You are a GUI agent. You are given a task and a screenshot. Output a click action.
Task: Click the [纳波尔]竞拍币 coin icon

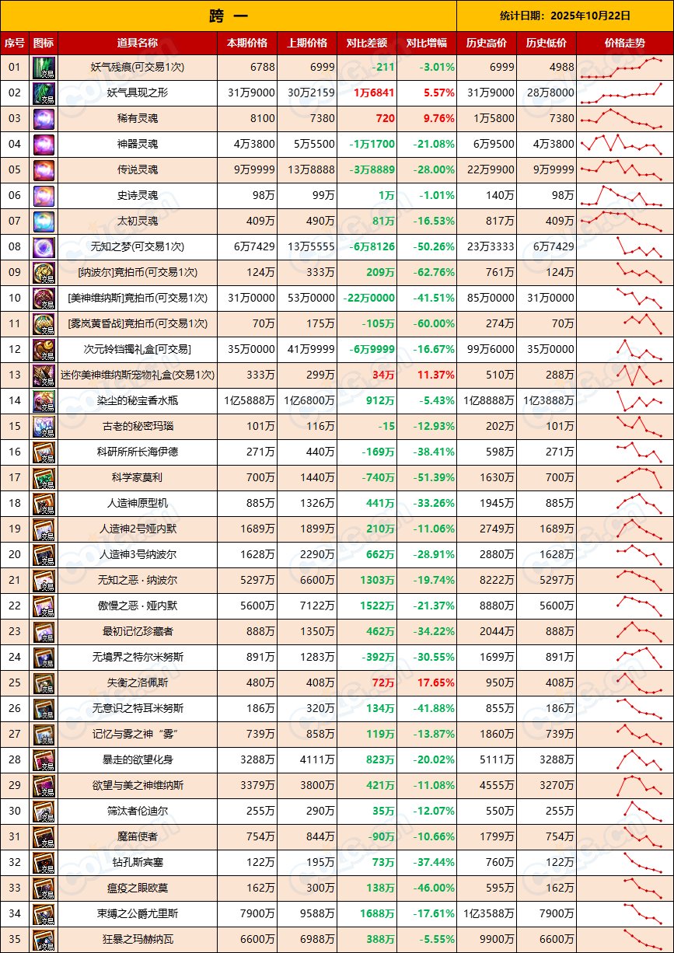(44, 273)
